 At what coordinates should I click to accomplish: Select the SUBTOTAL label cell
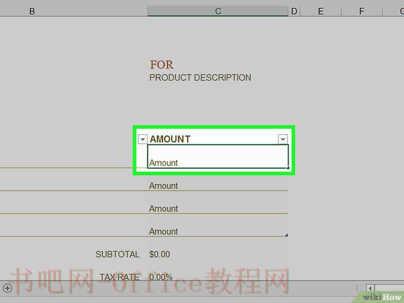118,254
